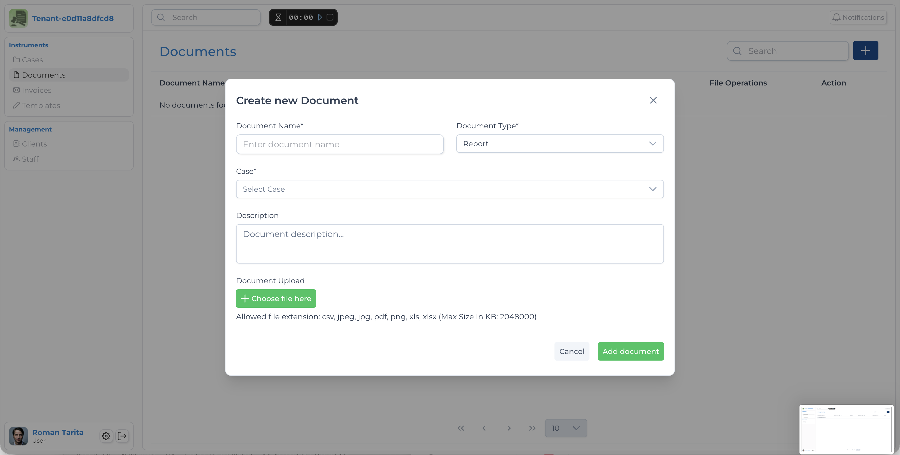
Task: Click the timer play icon
Action: 320,17
